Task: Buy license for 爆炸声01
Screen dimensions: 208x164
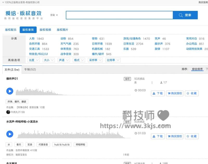Action: 175,94
